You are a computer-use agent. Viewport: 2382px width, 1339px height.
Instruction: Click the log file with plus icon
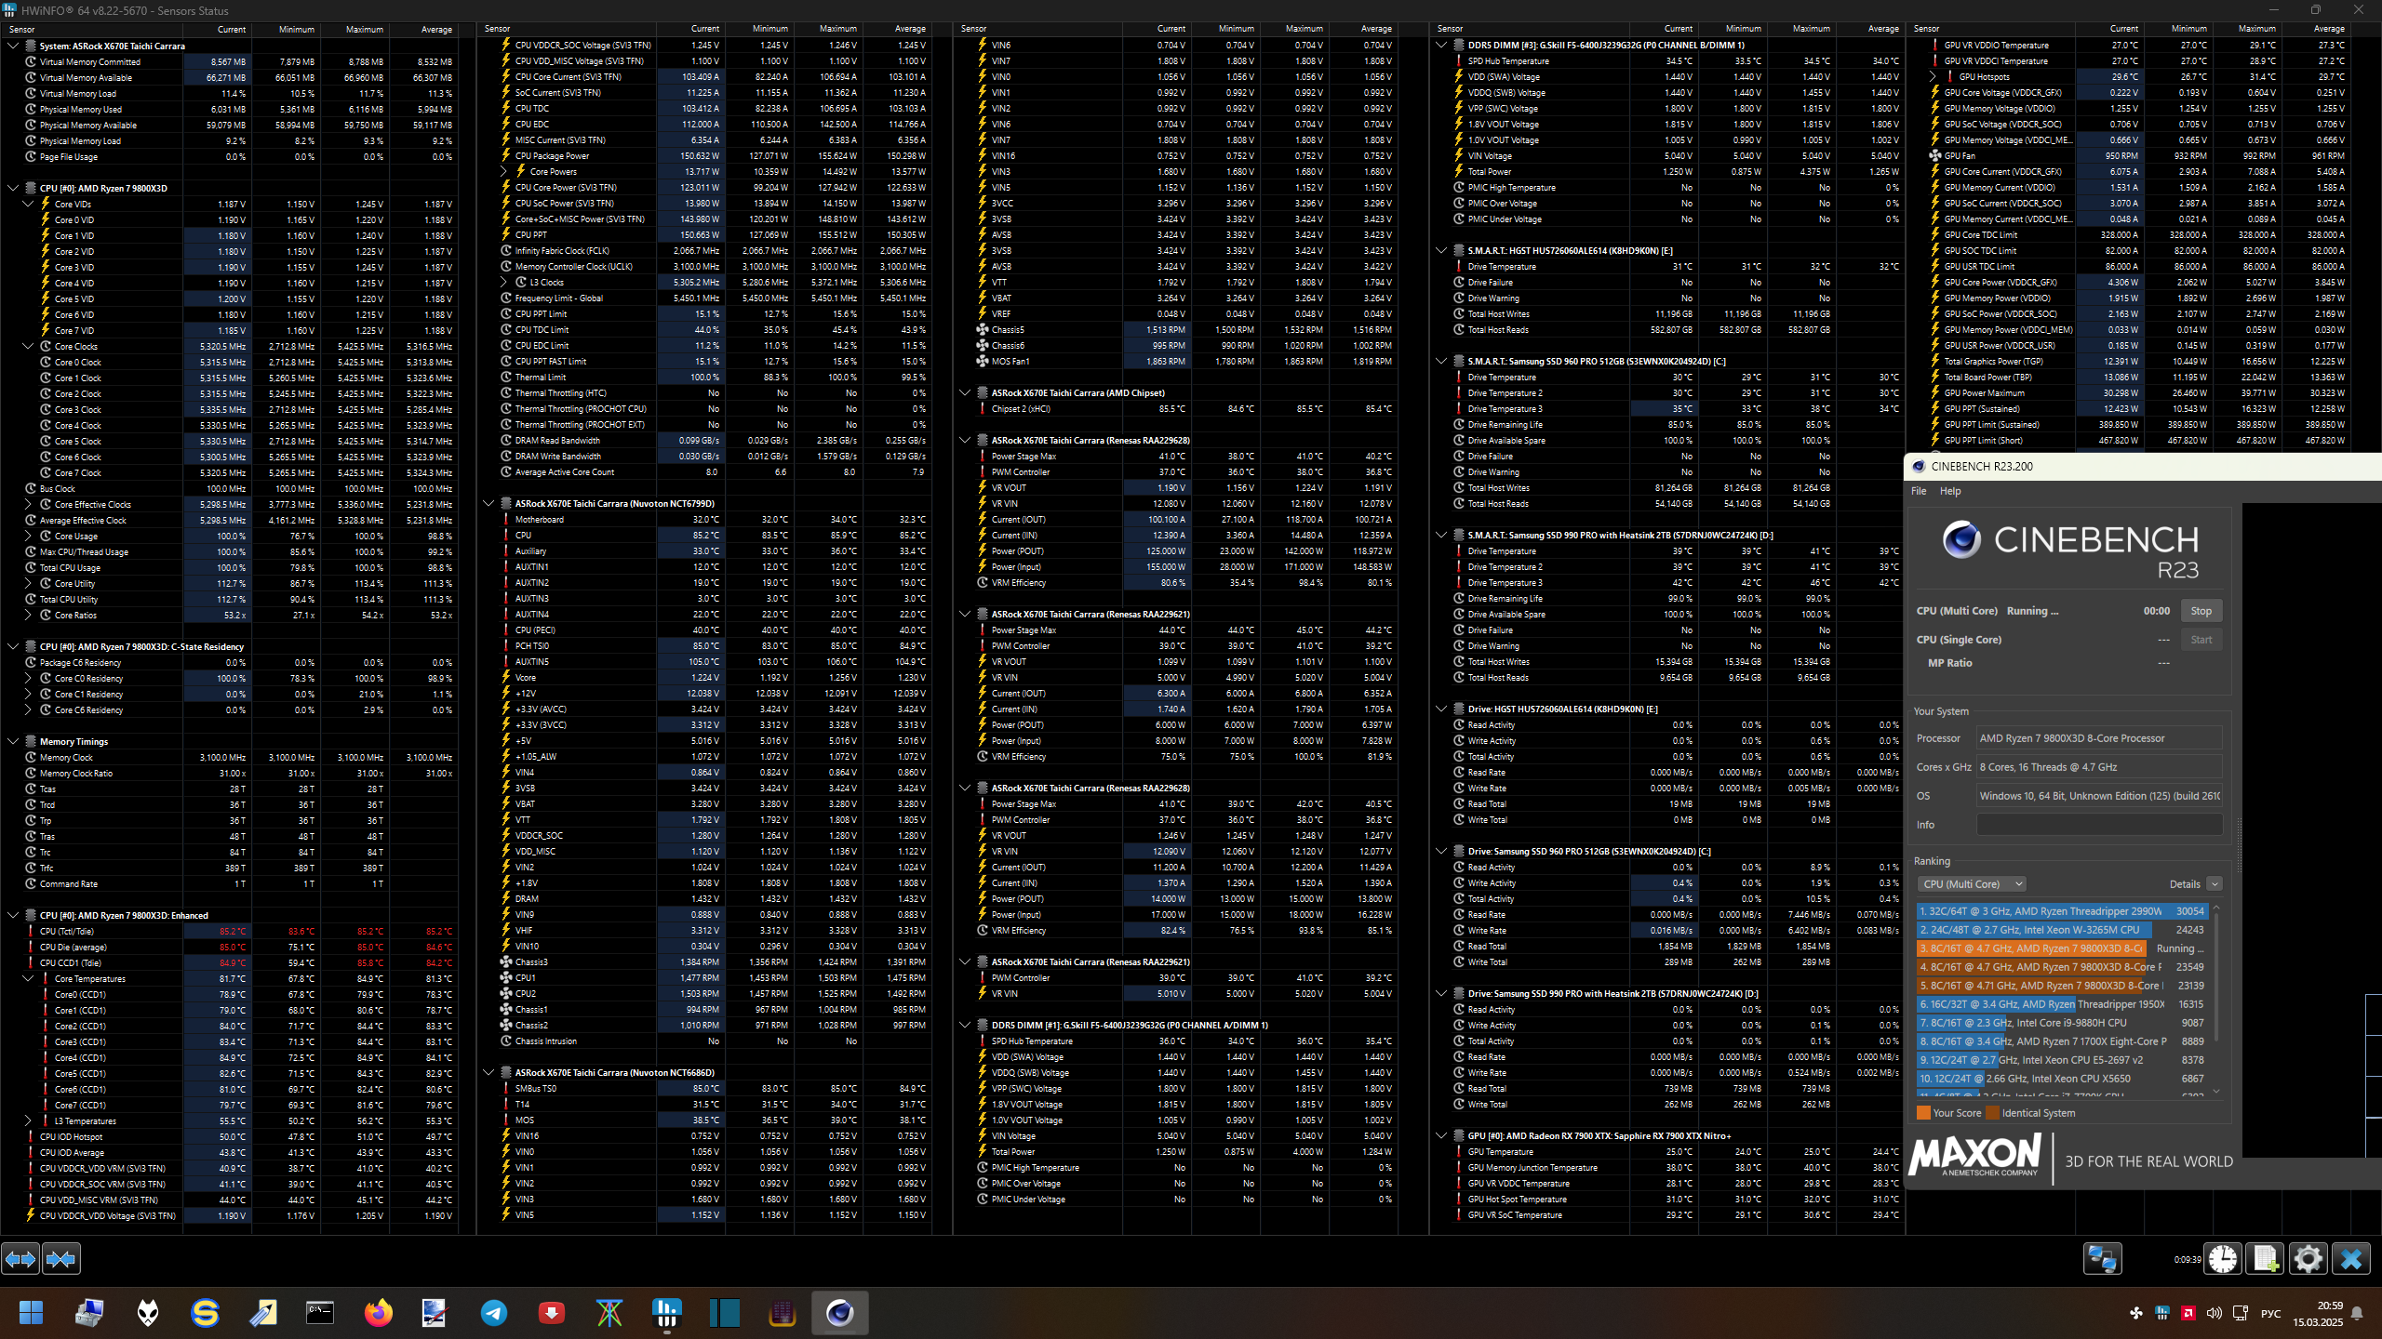pyautogui.click(x=2266, y=1259)
